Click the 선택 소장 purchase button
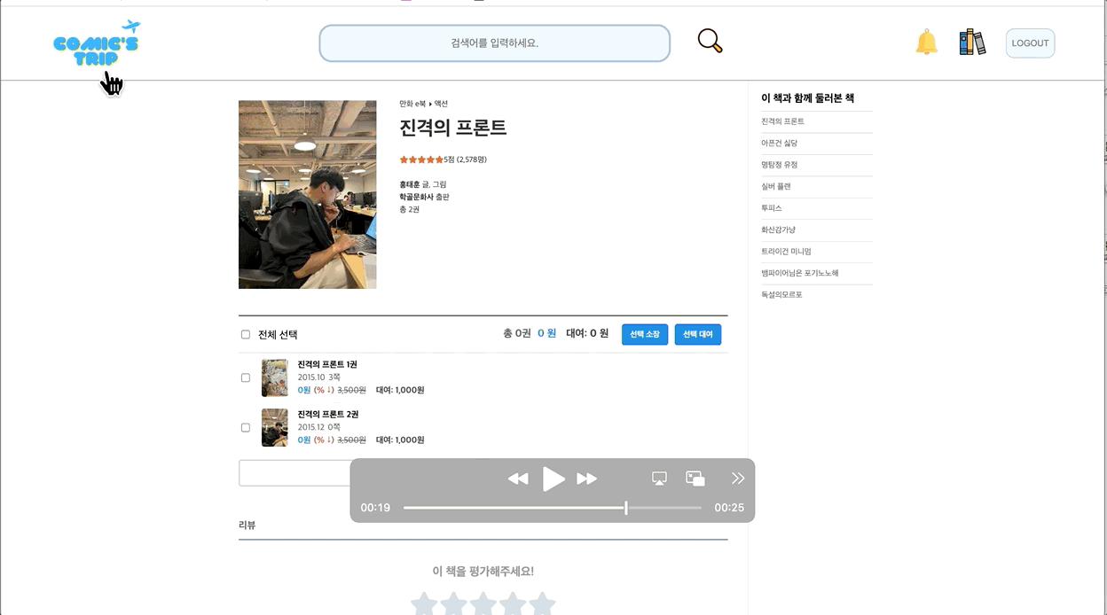 [x=645, y=334]
